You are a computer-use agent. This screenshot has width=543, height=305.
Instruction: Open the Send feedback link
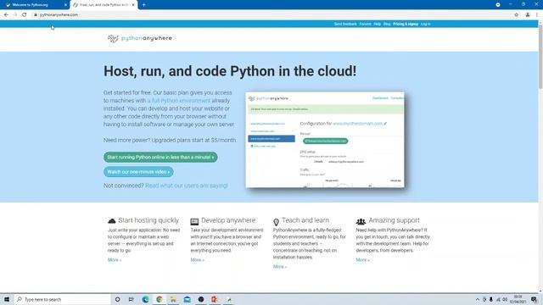click(x=345, y=24)
